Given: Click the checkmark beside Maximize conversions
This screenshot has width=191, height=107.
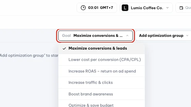Looking at the screenshot, I should click(x=64, y=48).
